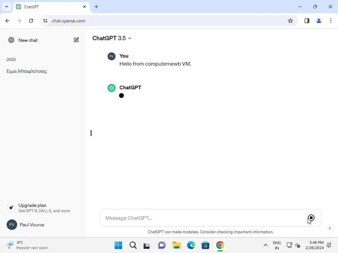Open a new browser tab
This screenshot has width=338, height=253.
point(96,7)
